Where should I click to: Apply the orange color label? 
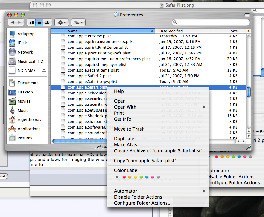[x=130, y=177]
